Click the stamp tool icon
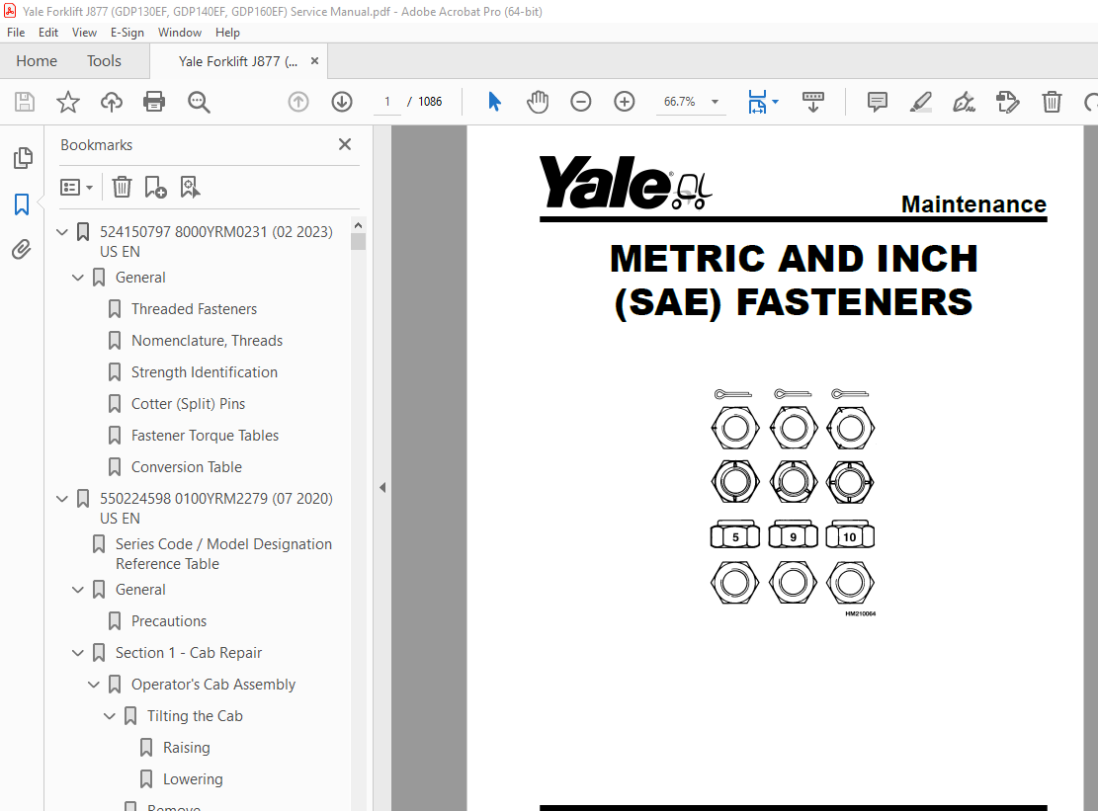1098x811 pixels. (x=1008, y=102)
